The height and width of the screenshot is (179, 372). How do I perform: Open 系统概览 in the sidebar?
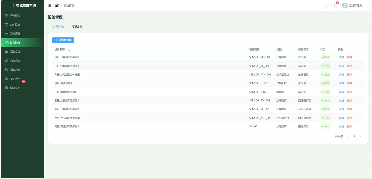22,16
